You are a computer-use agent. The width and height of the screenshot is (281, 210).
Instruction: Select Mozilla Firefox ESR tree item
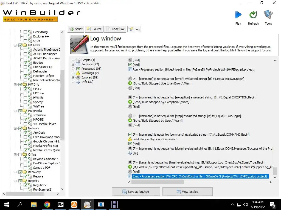pos(46,146)
